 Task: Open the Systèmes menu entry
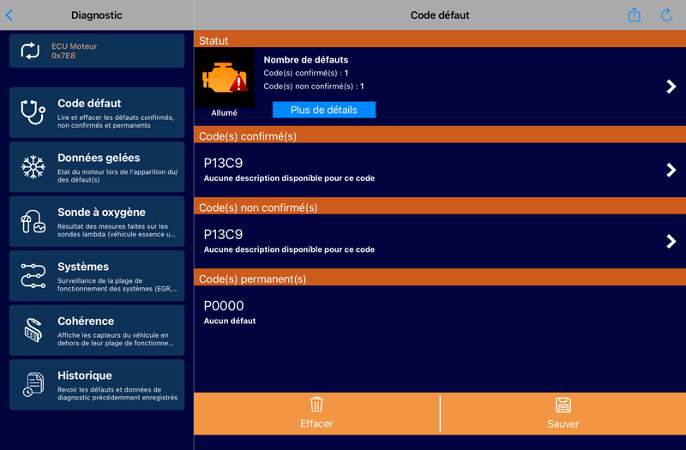click(97, 276)
